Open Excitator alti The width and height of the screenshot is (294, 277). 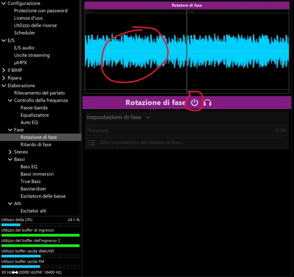point(33,211)
